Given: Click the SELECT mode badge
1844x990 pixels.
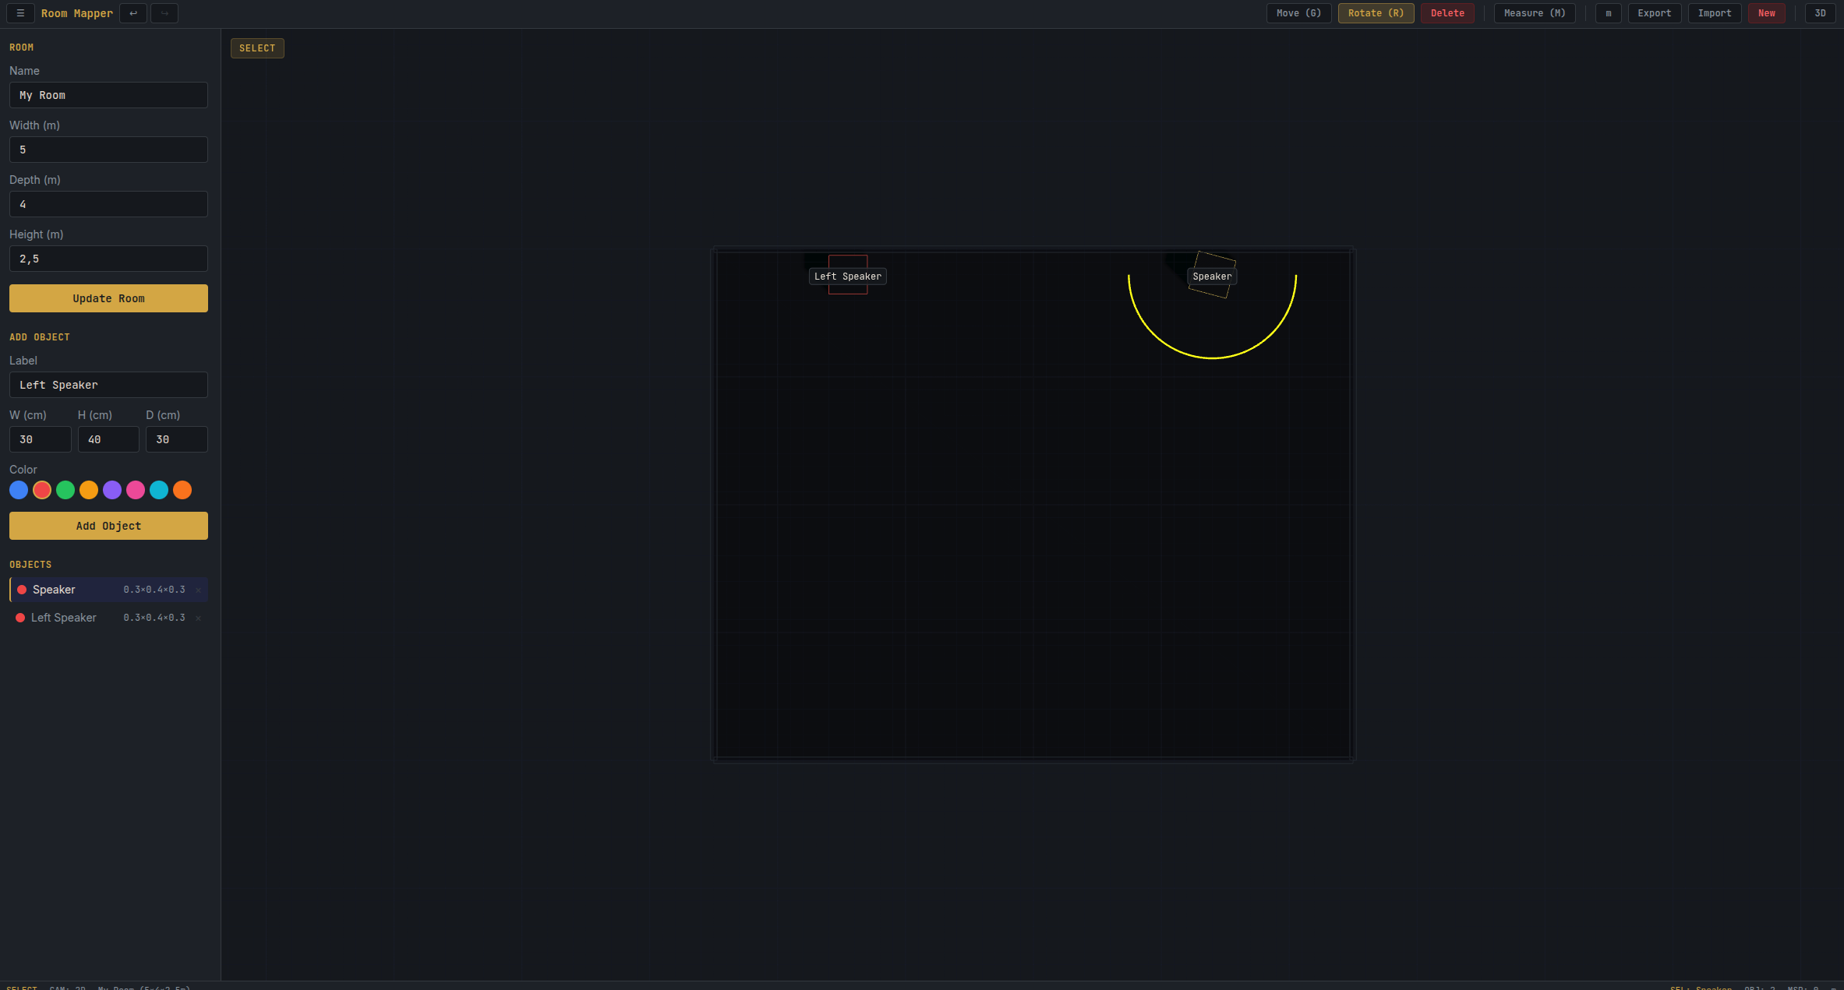Looking at the screenshot, I should point(257,48).
